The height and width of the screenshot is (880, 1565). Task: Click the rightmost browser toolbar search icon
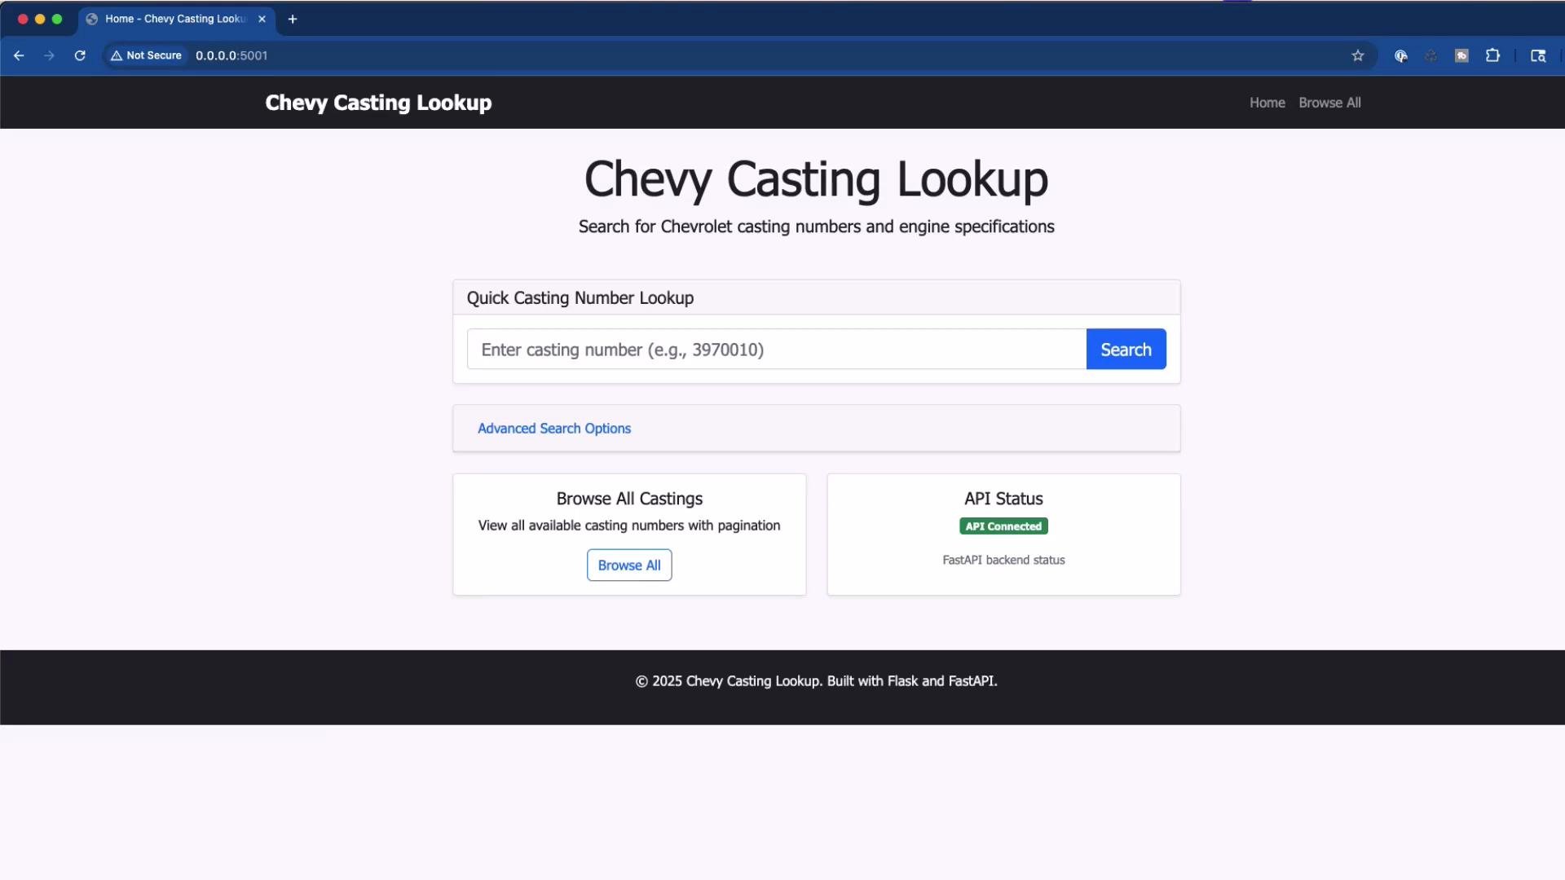point(1538,55)
